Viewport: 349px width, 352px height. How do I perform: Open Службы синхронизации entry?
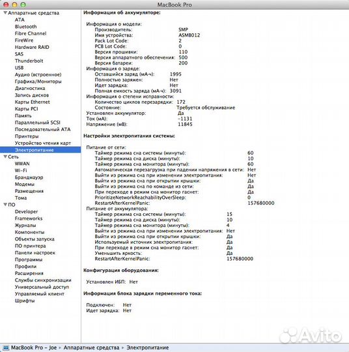(x=43, y=280)
